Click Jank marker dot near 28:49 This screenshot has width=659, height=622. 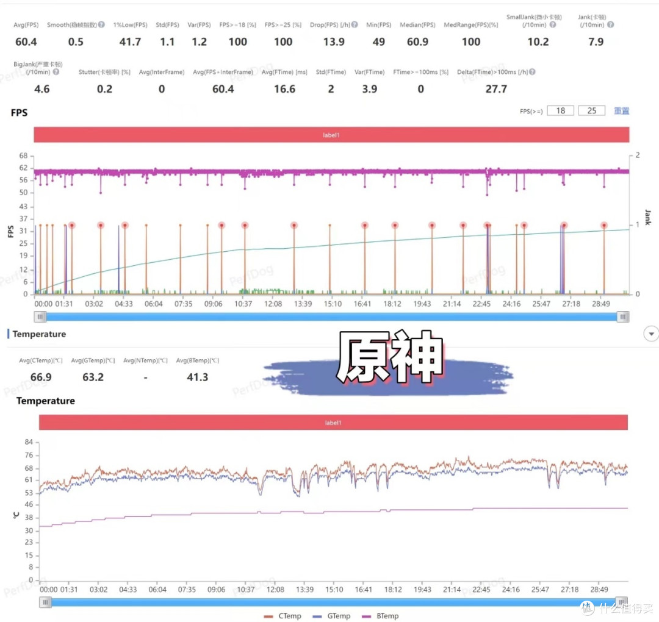pyautogui.click(x=604, y=226)
